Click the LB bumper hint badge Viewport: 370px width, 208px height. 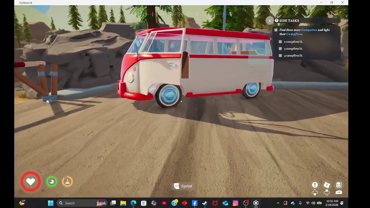[x=339, y=192]
